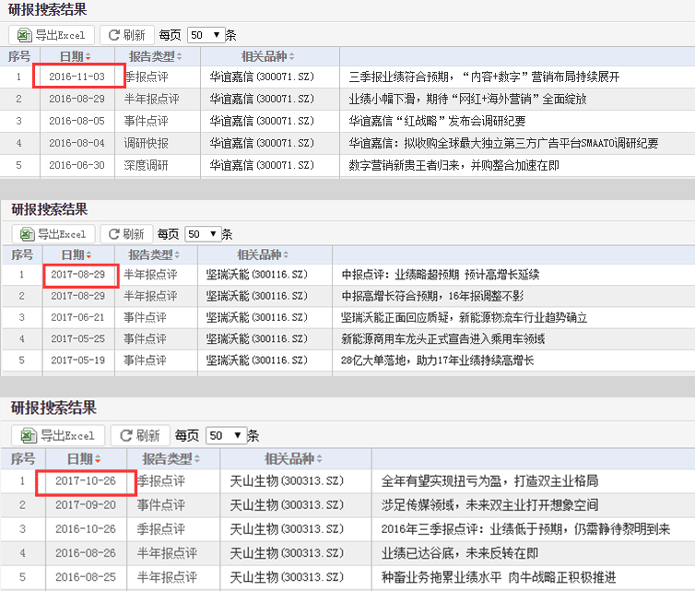The width and height of the screenshot is (695, 591).
Task: Open report 中报高增长符合预期，16年报调整不影
Action: click(432, 296)
